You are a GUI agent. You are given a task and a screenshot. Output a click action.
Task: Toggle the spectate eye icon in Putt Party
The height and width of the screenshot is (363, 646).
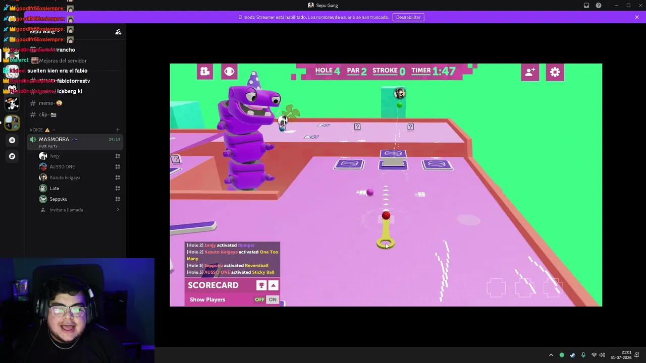229,72
